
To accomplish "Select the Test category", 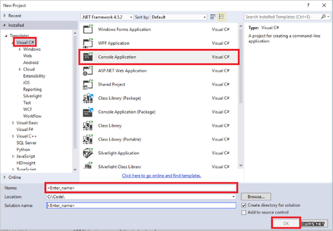I will (x=27, y=103).
